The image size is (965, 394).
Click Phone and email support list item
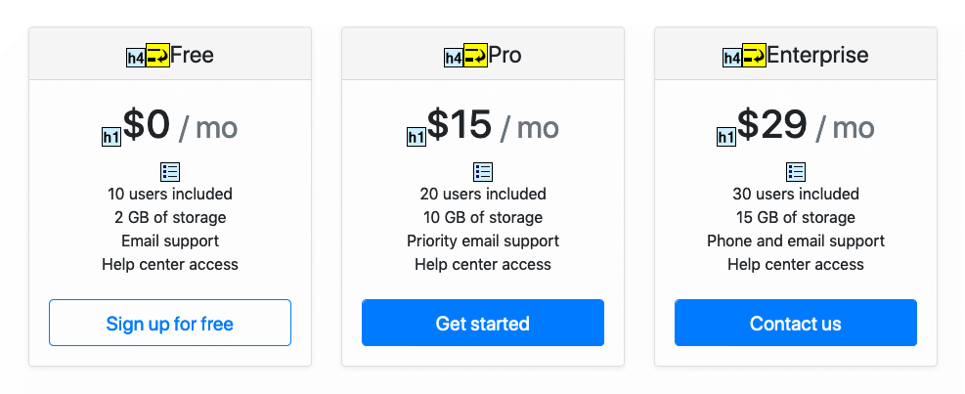[x=796, y=241]
